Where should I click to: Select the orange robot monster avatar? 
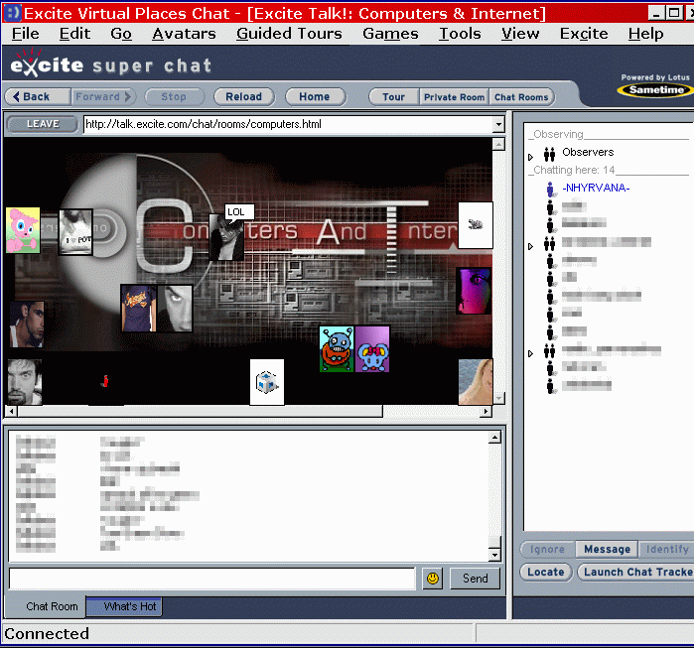336,349
